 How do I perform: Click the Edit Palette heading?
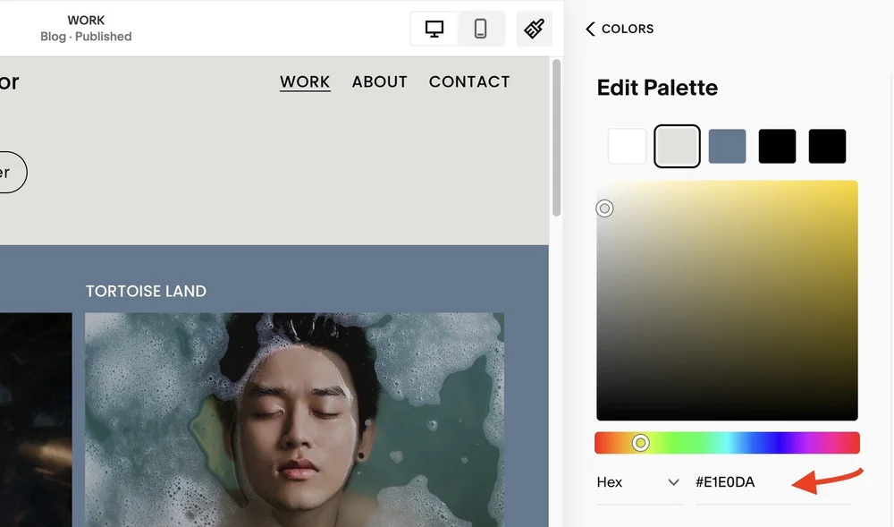pos(657,88)
